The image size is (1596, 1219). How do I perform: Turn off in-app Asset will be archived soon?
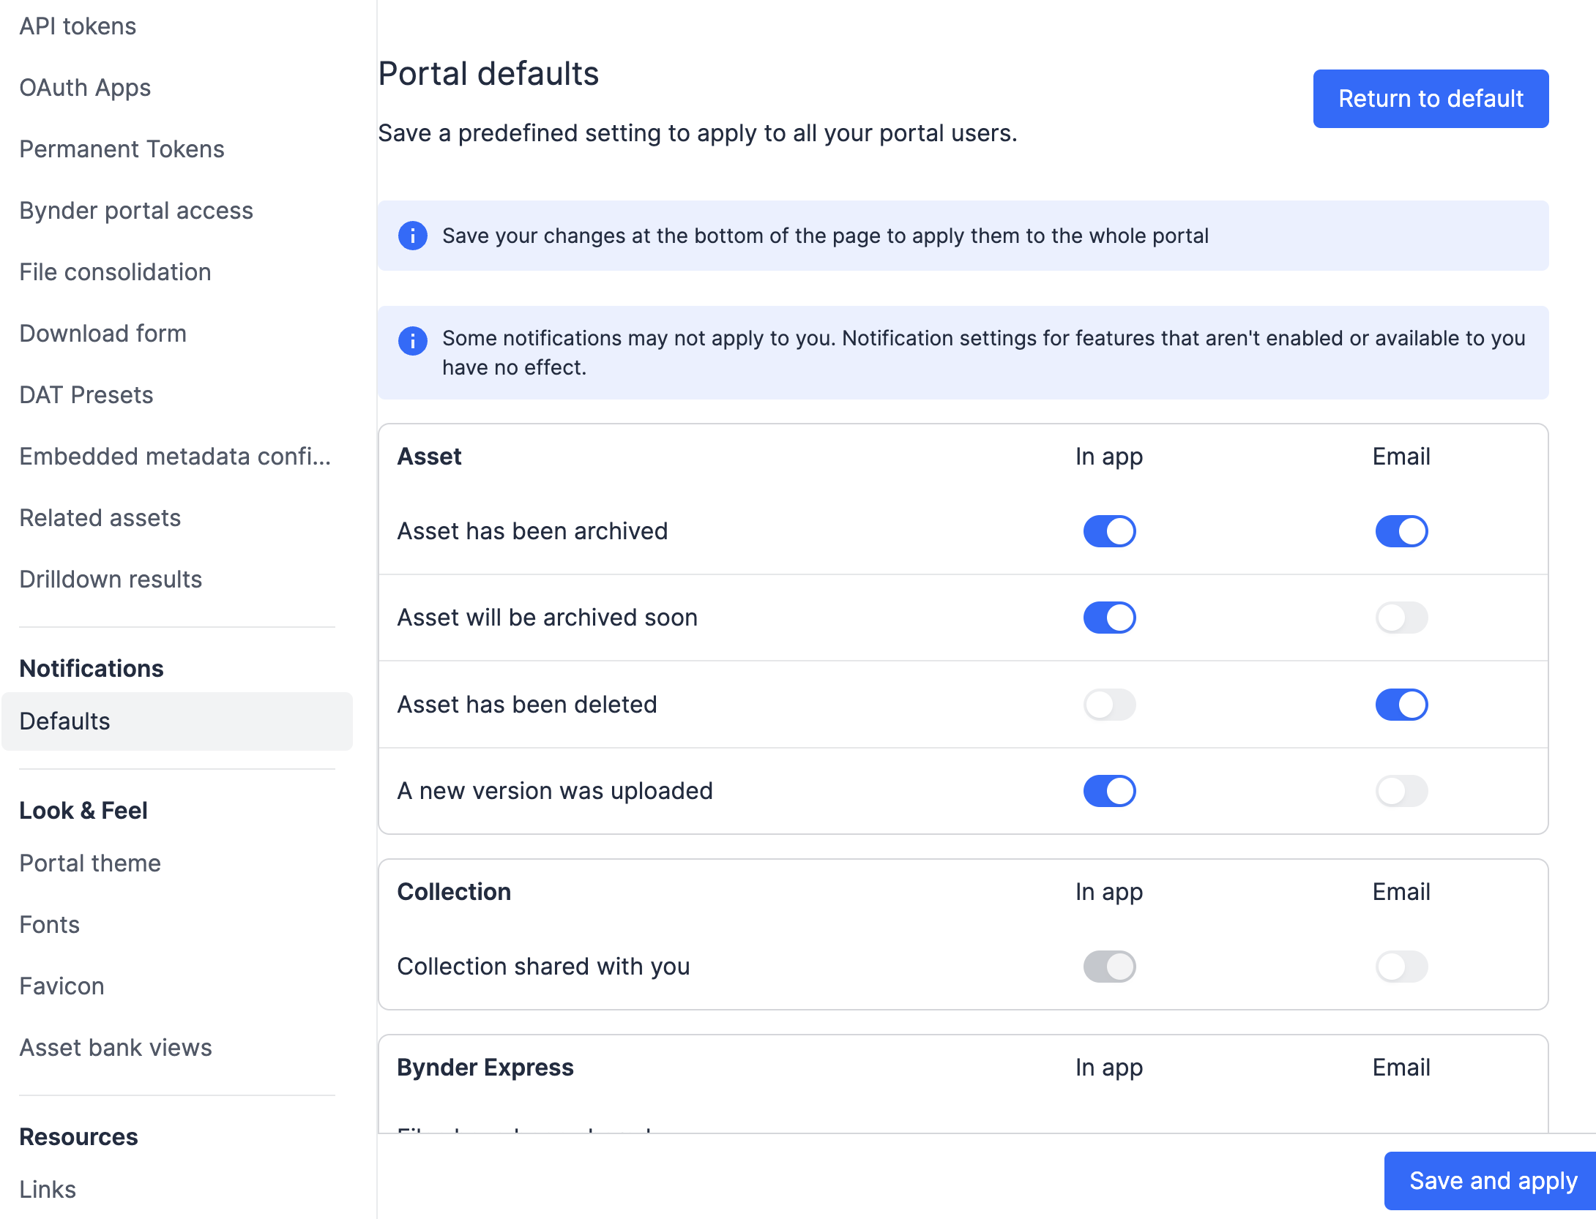[1109, 618]
